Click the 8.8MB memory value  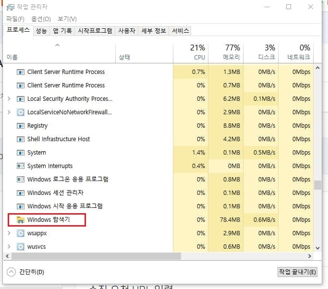[231, 126]
